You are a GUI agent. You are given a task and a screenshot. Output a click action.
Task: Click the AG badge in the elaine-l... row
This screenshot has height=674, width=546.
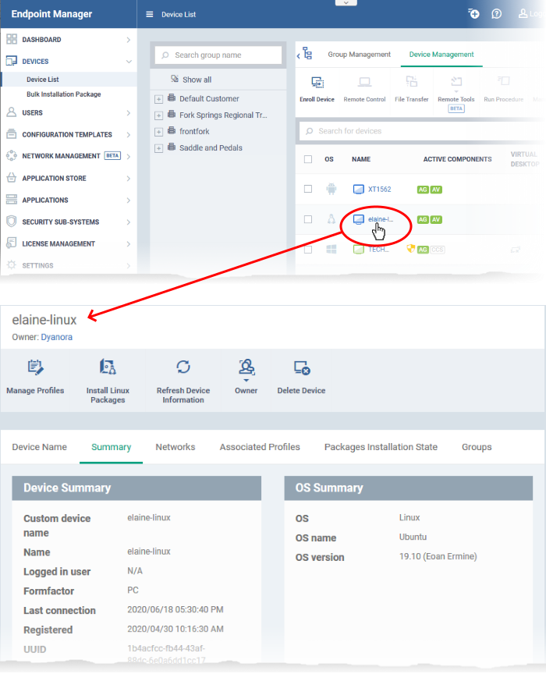click(423, 220)
